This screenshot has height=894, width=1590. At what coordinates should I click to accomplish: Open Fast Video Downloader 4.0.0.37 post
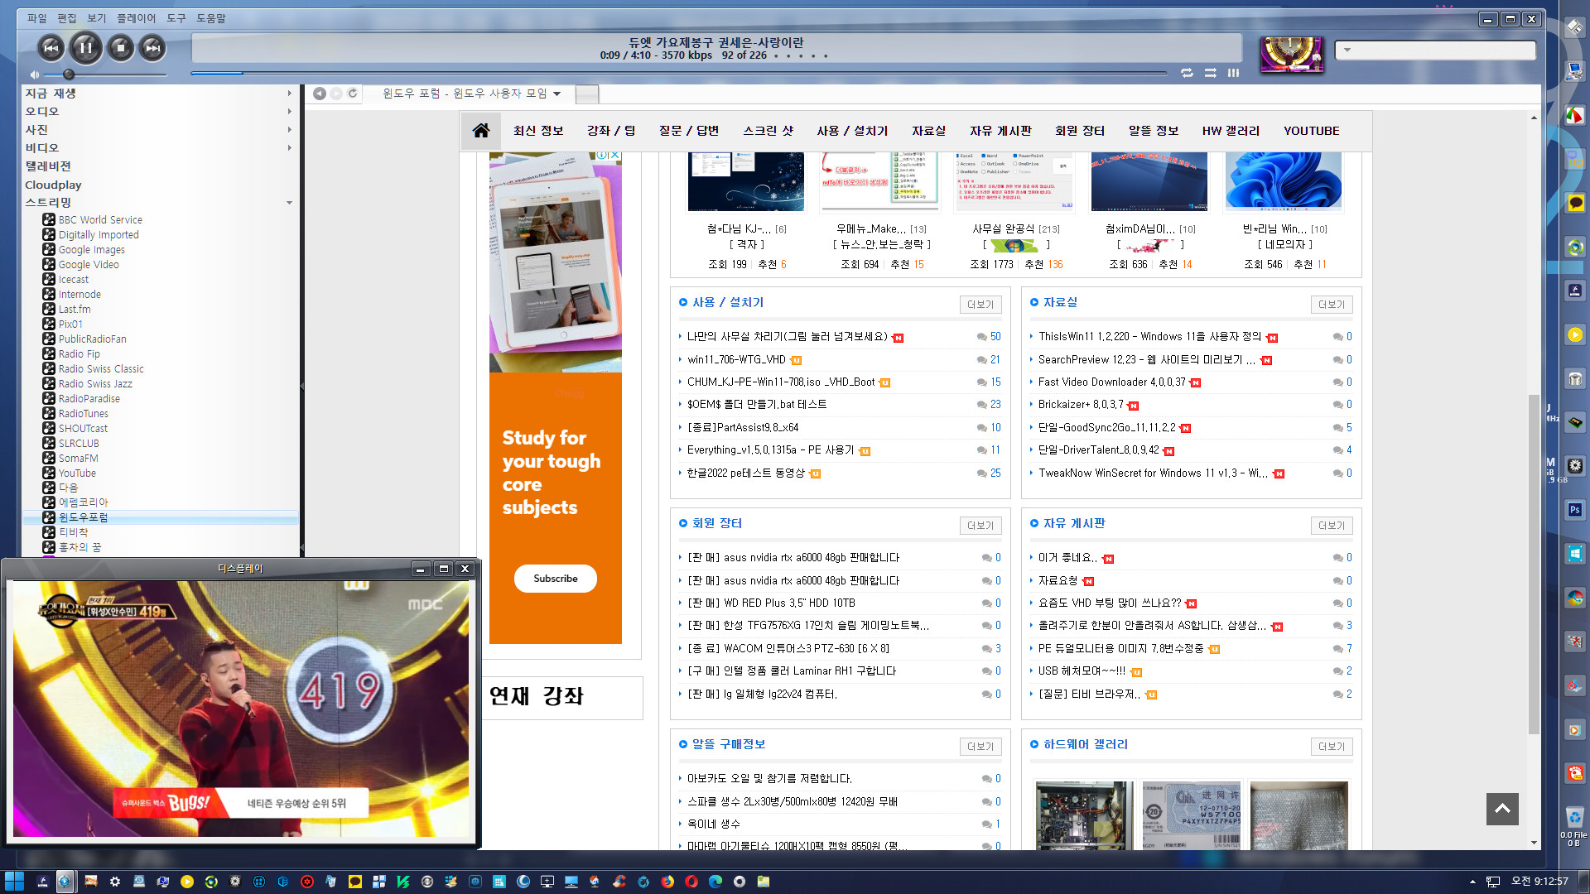(1112, 382)
